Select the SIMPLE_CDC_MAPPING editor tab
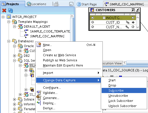148x113 pixels. coord(124,4)
